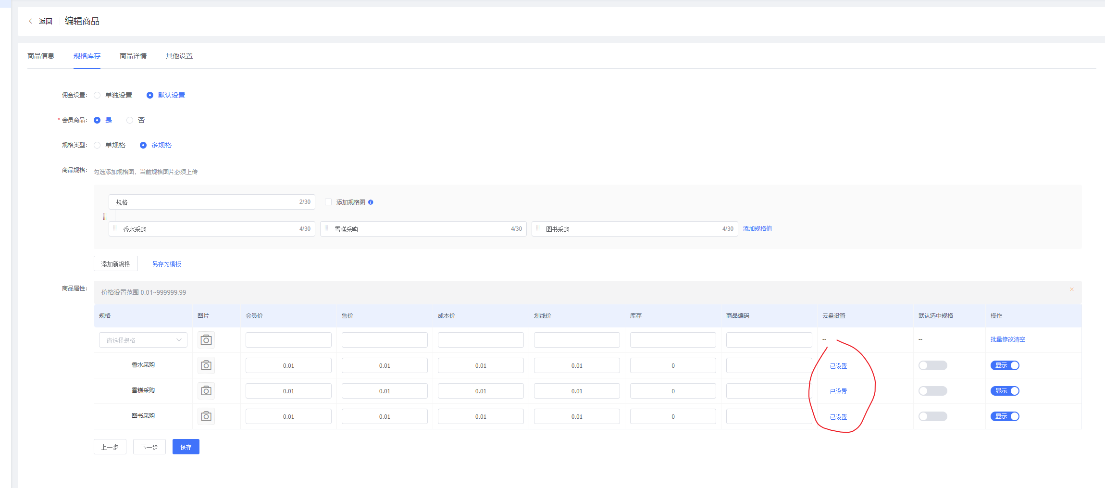Upload image for 雪糕采购 row

click(206, 391)
